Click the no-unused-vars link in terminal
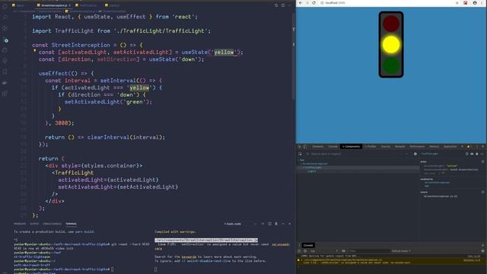This screenshot has height=274, width=487. pos(281,244)
